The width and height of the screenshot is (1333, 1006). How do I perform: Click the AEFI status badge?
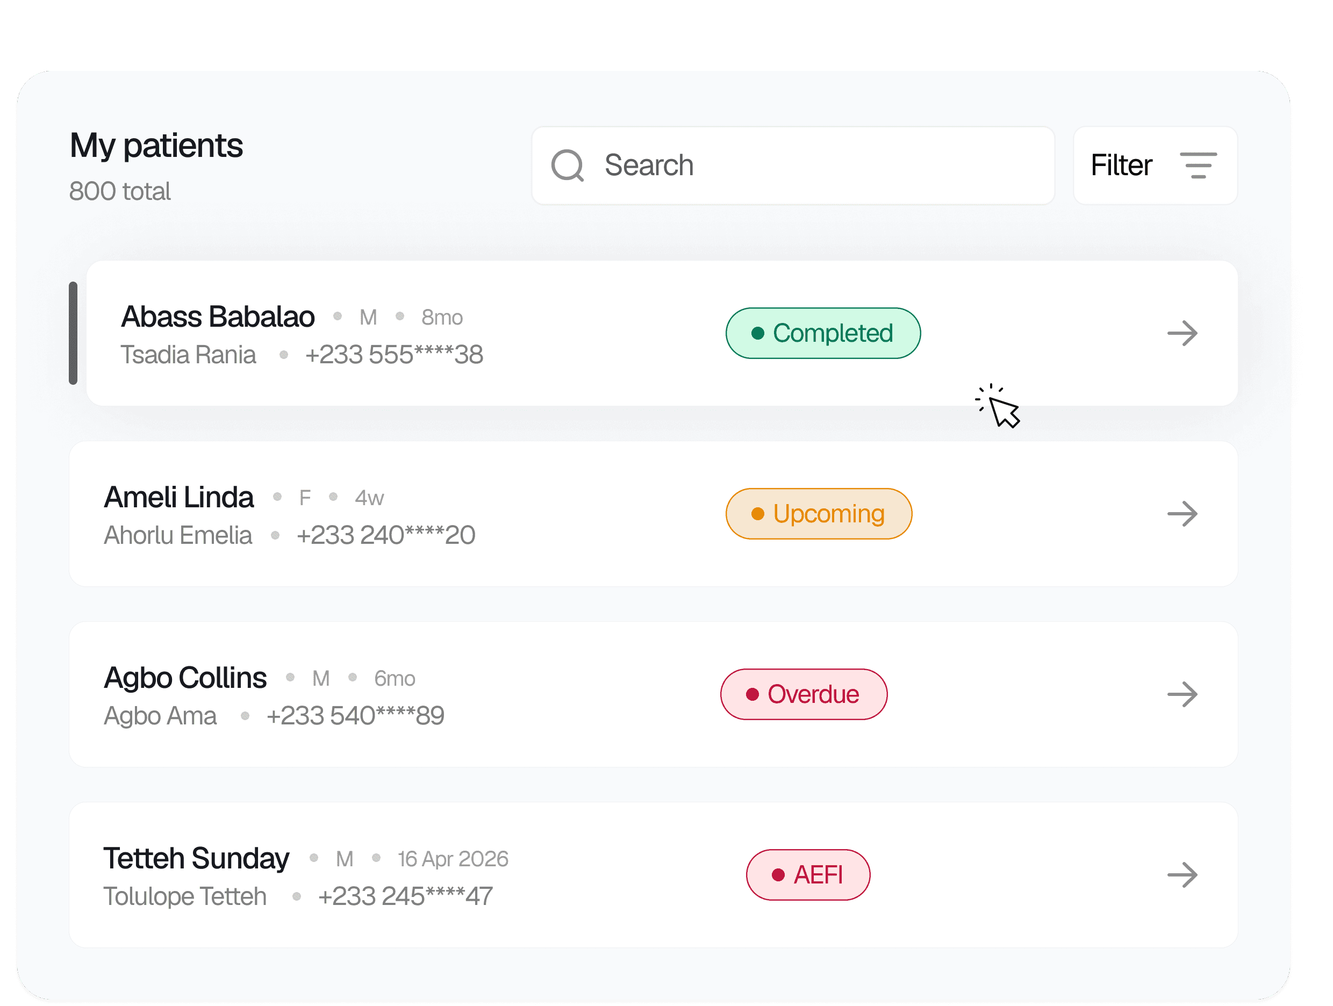pyautogui.click(x=807, y=875)
